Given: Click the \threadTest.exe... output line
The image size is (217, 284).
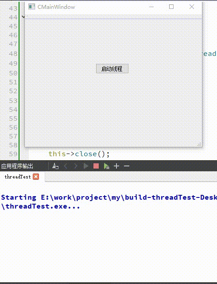Looking at the screenshot, I should coord(40,206).
